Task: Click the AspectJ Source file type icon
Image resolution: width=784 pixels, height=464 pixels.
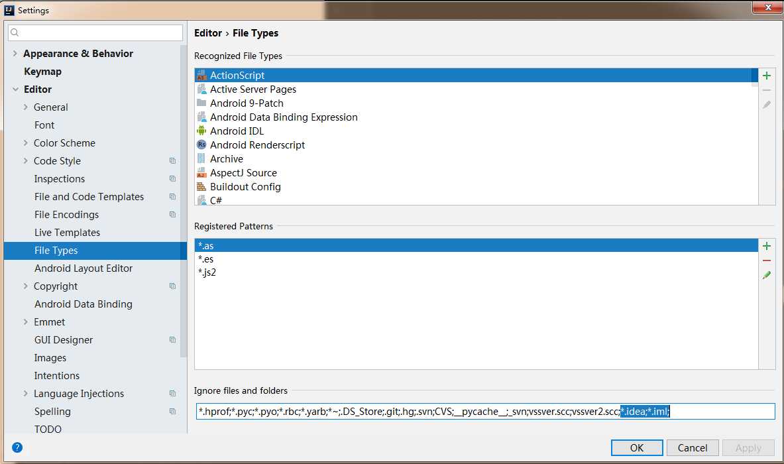Action: click(201, 173)
